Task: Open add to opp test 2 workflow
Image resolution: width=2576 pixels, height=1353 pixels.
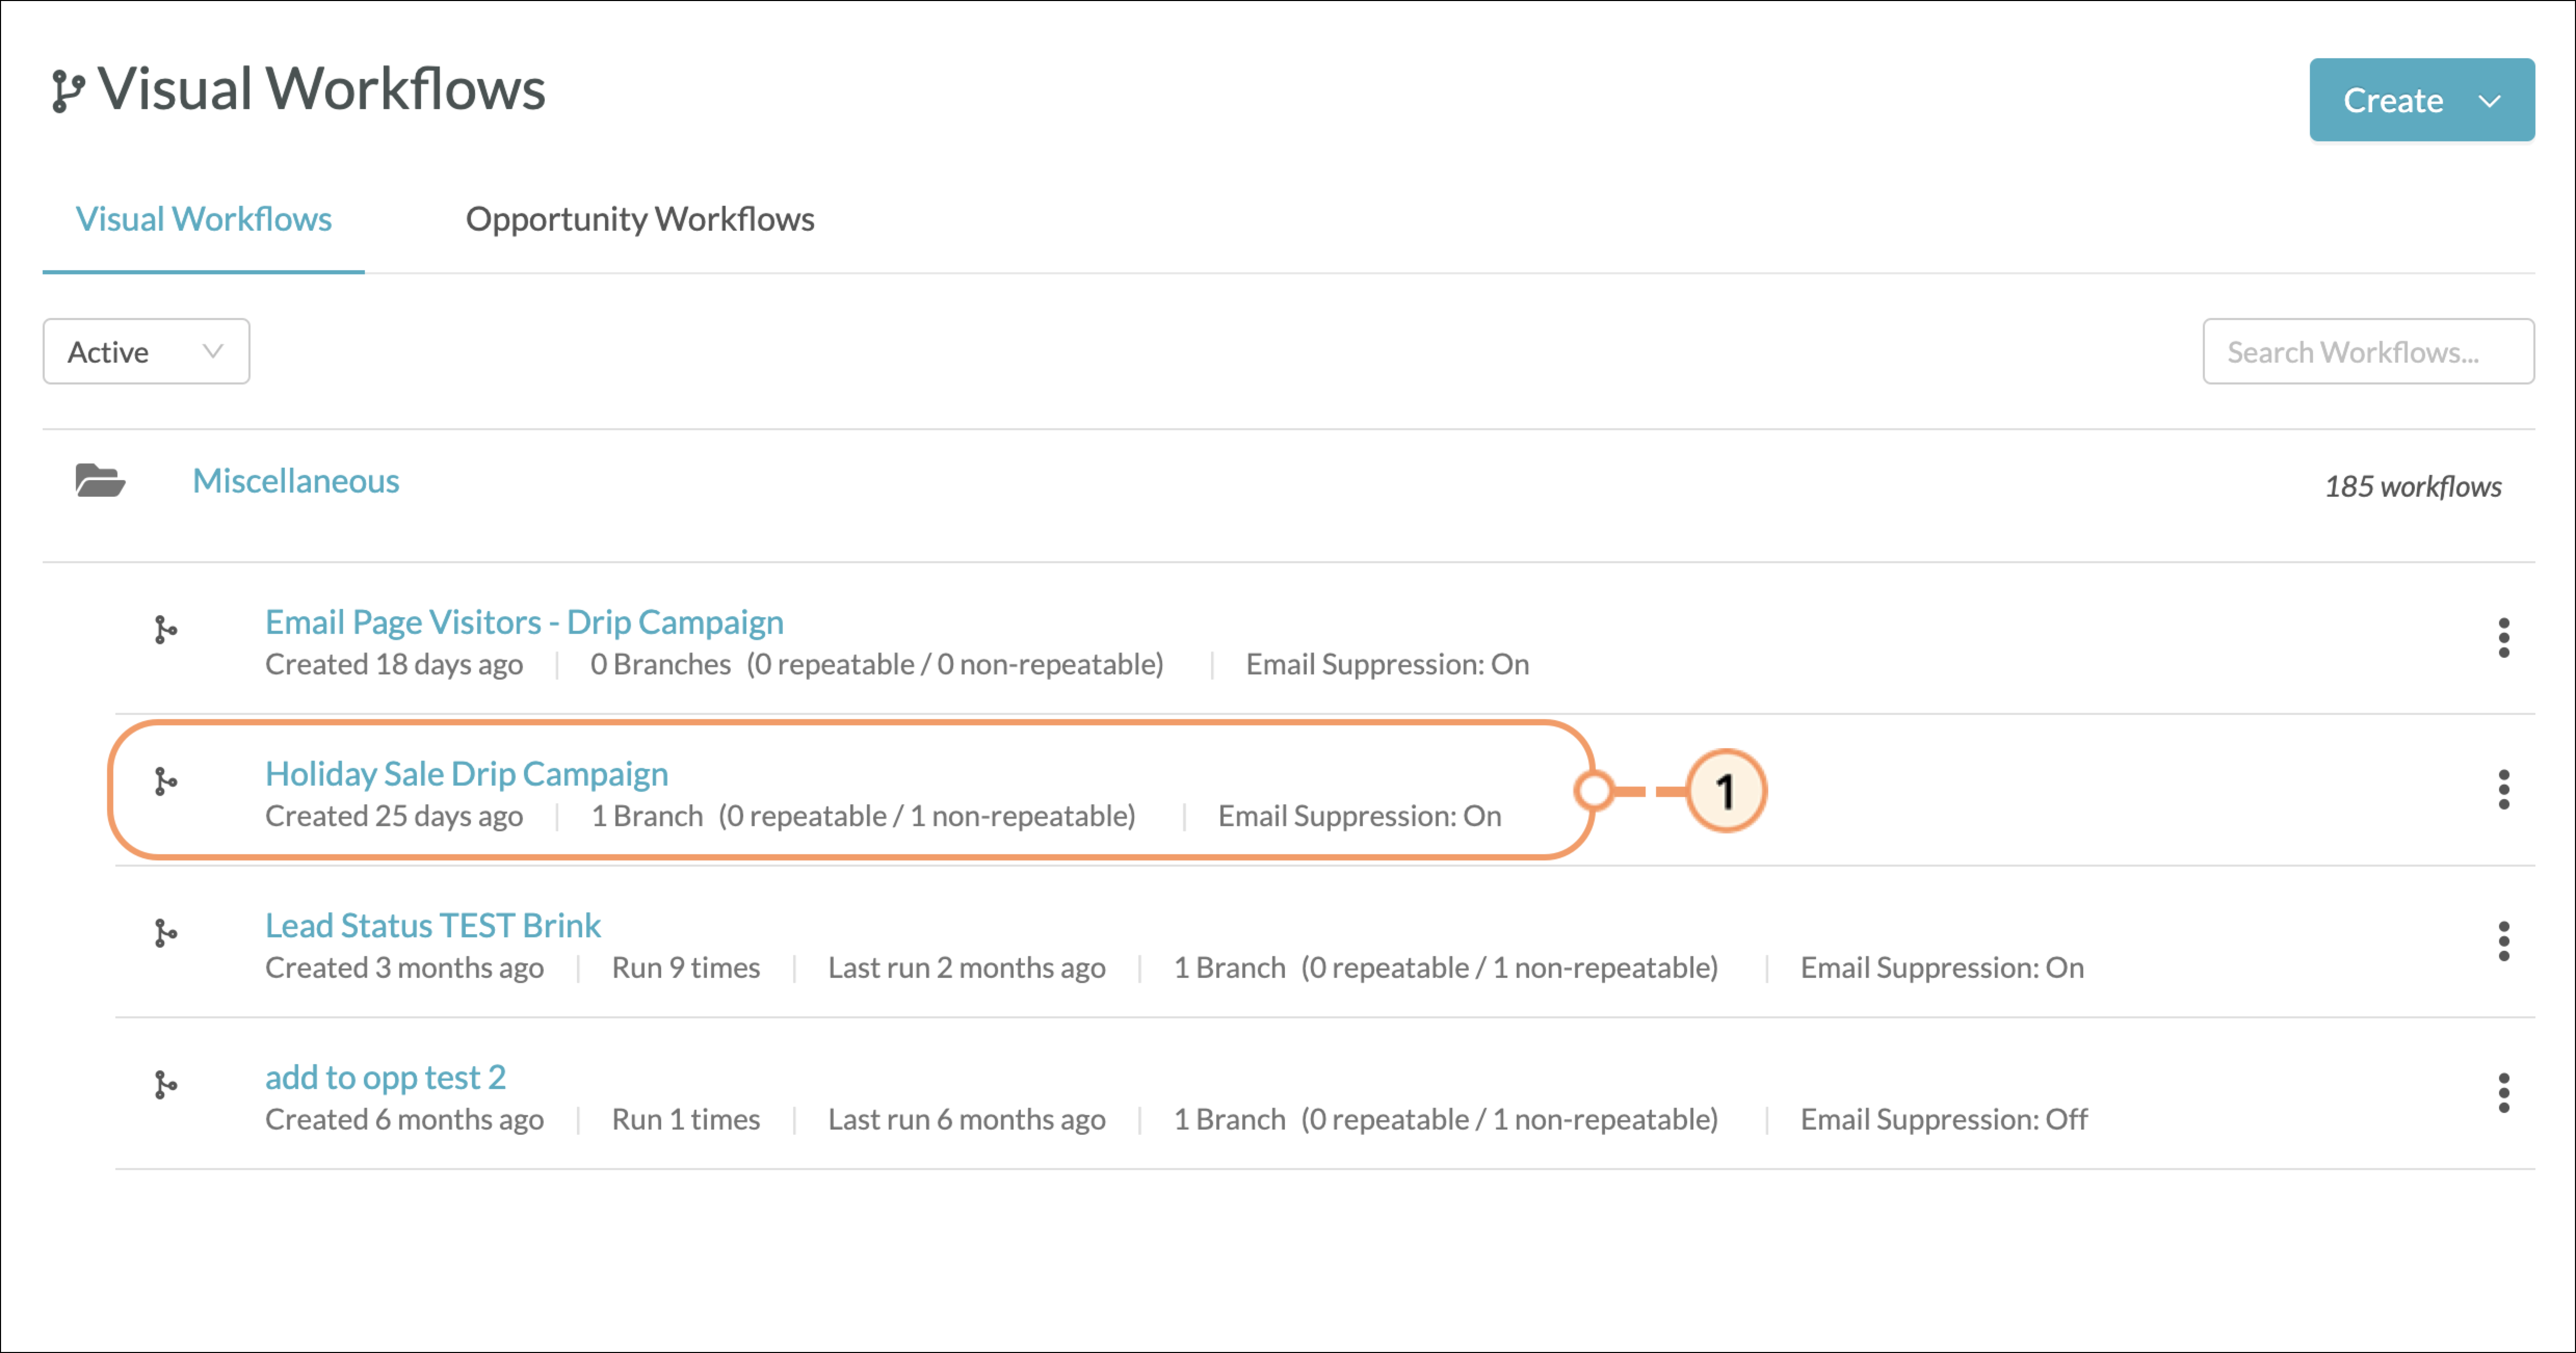Action: coord(386,1078)
